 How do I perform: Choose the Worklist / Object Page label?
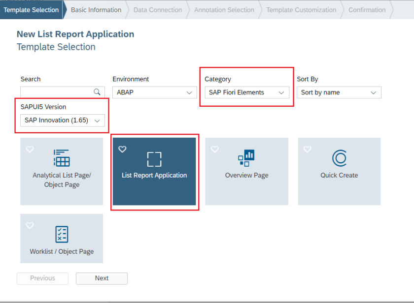click(62, 251)
